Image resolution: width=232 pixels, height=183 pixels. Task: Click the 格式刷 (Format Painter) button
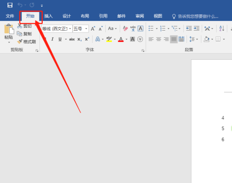pos(26,42)
